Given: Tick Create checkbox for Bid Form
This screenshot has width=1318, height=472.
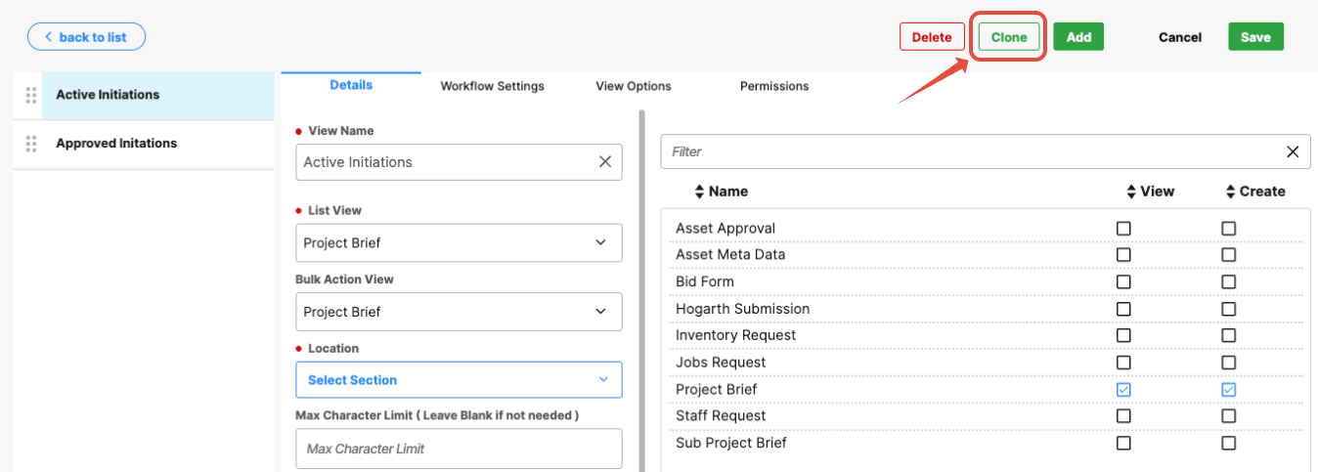Looking at the screenshot, I should click(x=1228, y=282).
